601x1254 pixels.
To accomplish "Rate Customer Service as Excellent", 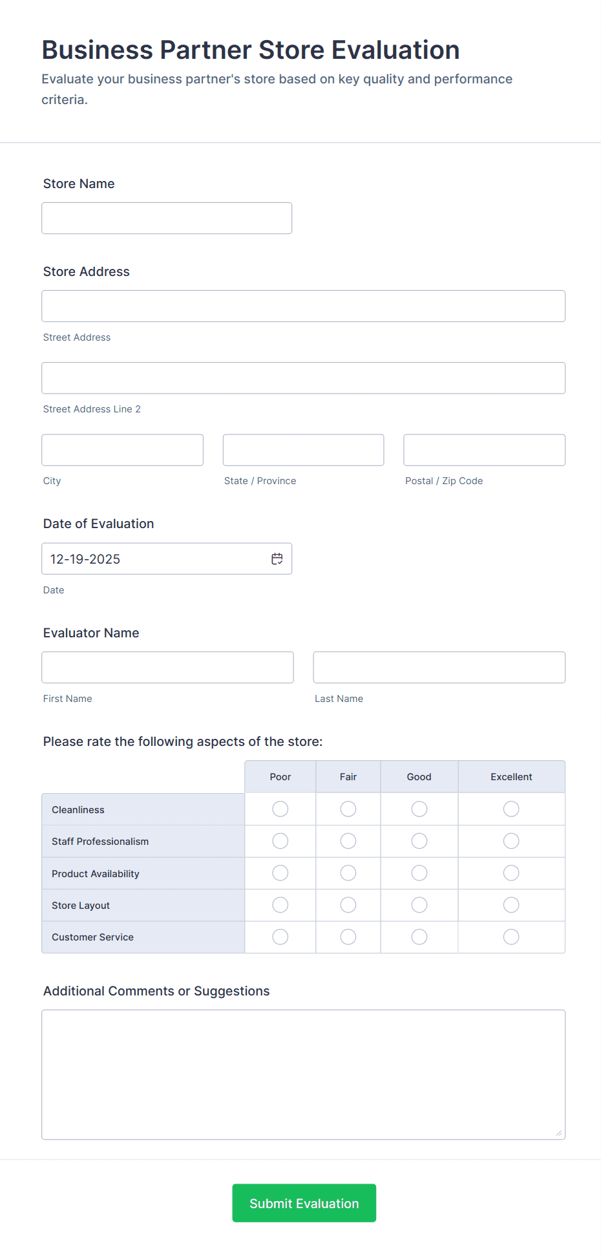I will coord(511,937).
